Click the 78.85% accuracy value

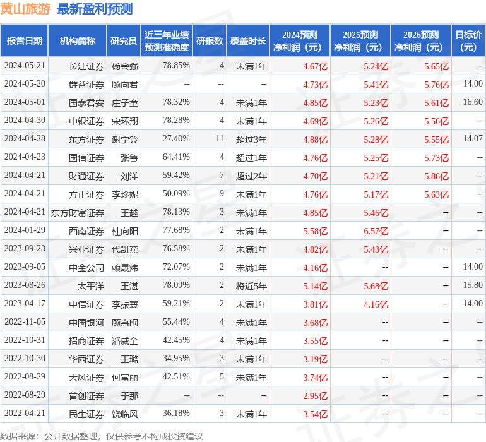coord(176,66)
